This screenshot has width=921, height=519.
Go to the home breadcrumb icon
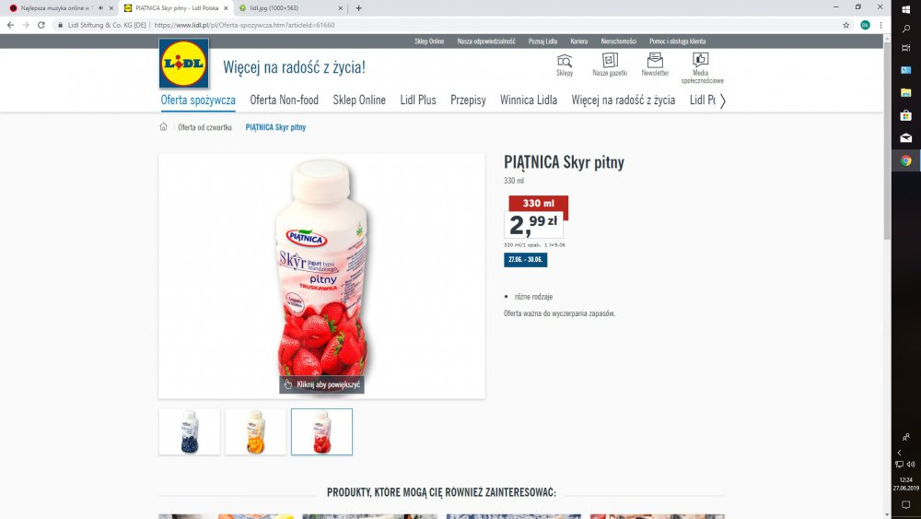tap(163, 127)
